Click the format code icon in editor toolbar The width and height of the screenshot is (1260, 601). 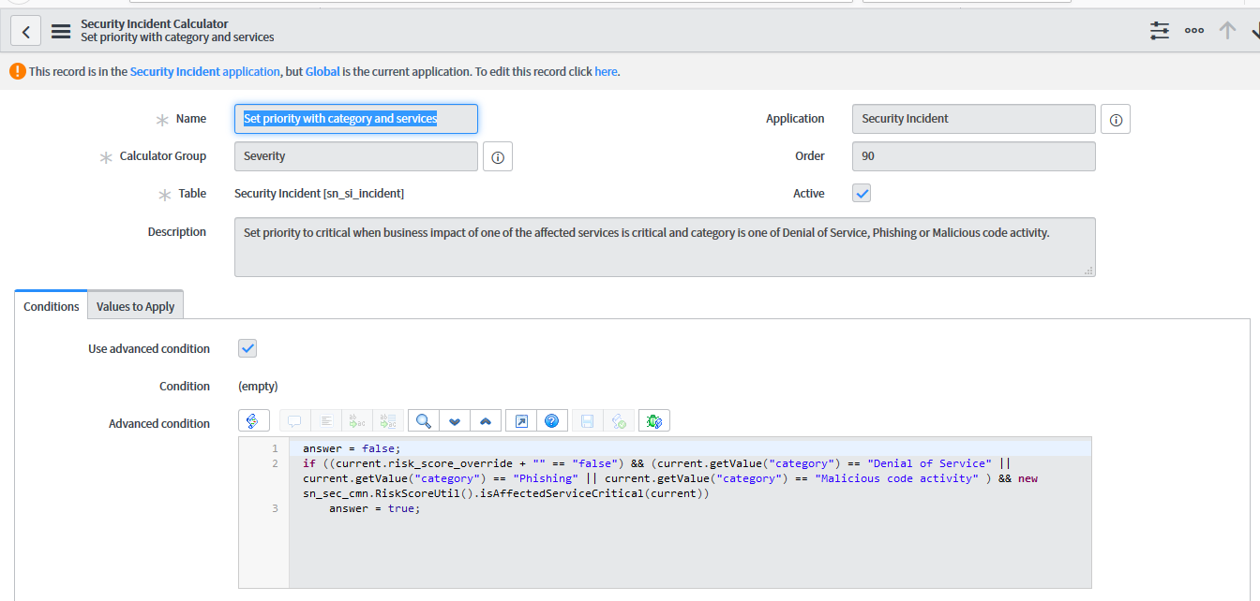pyautogui.click(x=326, y=420)
